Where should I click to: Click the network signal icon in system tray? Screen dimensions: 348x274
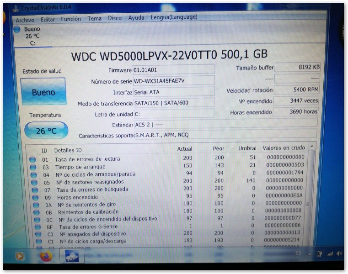329,253
